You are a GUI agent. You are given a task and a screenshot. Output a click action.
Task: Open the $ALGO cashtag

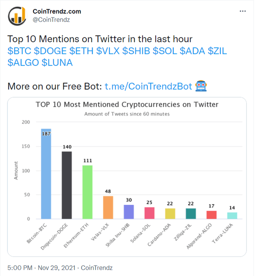22,63
